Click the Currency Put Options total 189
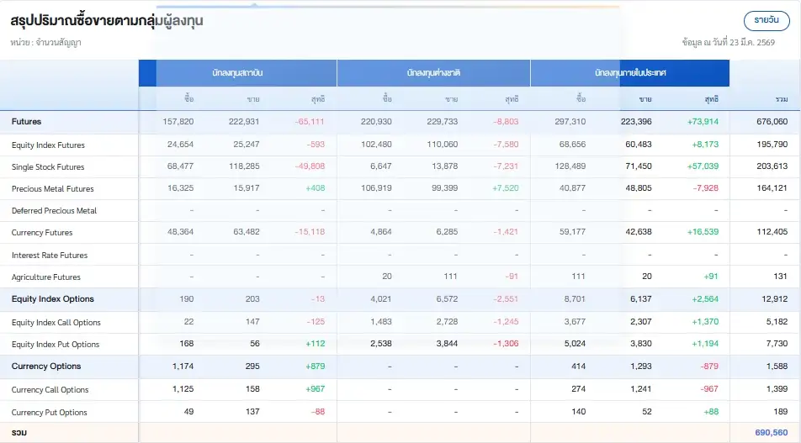The width and height of the screenshot is (801, 443). pos(781,412)
